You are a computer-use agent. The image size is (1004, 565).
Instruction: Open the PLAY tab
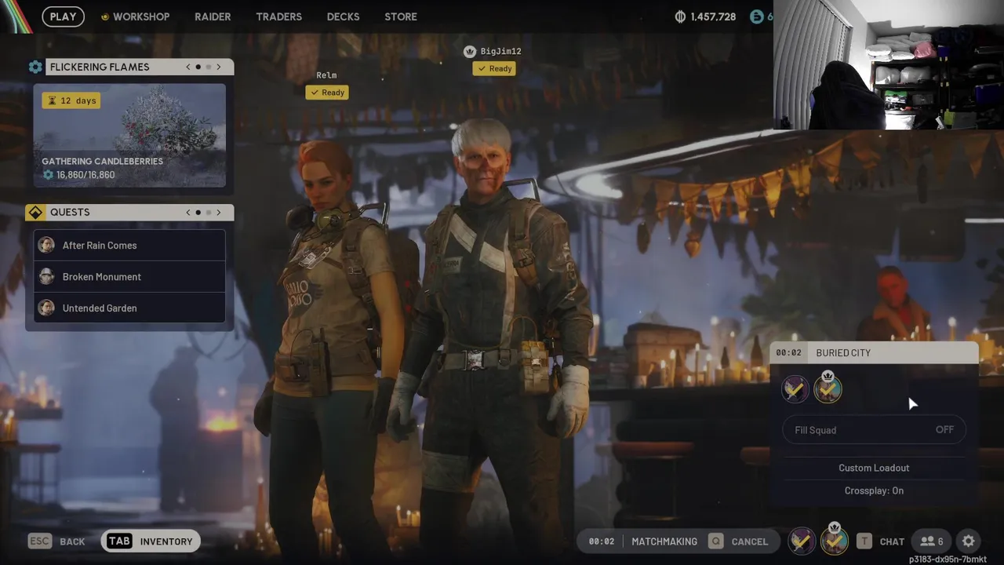click(64, 16)
